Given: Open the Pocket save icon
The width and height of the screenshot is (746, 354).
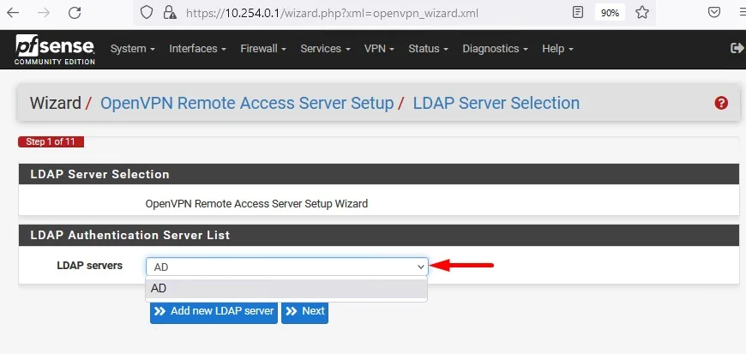Looking at the screenshot, I should (x=714, y=12).
